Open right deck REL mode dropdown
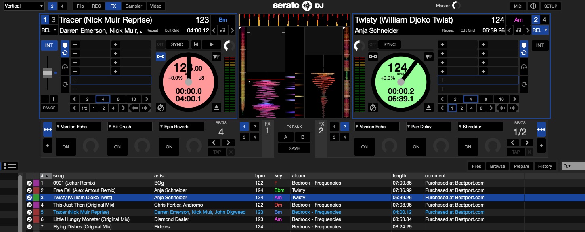Screen dimensions: 585x232 click(x=540, y=30)
